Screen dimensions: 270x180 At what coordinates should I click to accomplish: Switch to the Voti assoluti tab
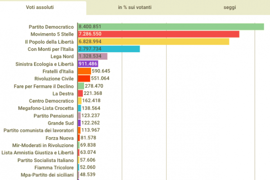coord(43,8)
